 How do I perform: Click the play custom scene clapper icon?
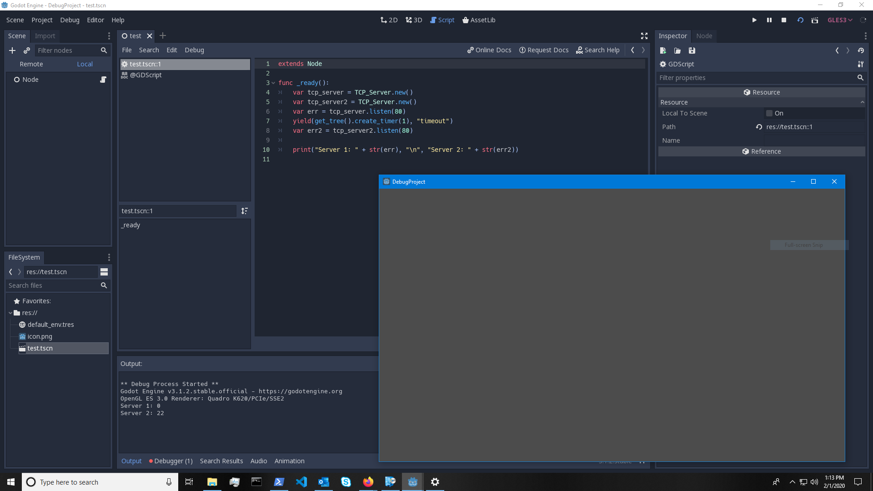pos(815,20)
